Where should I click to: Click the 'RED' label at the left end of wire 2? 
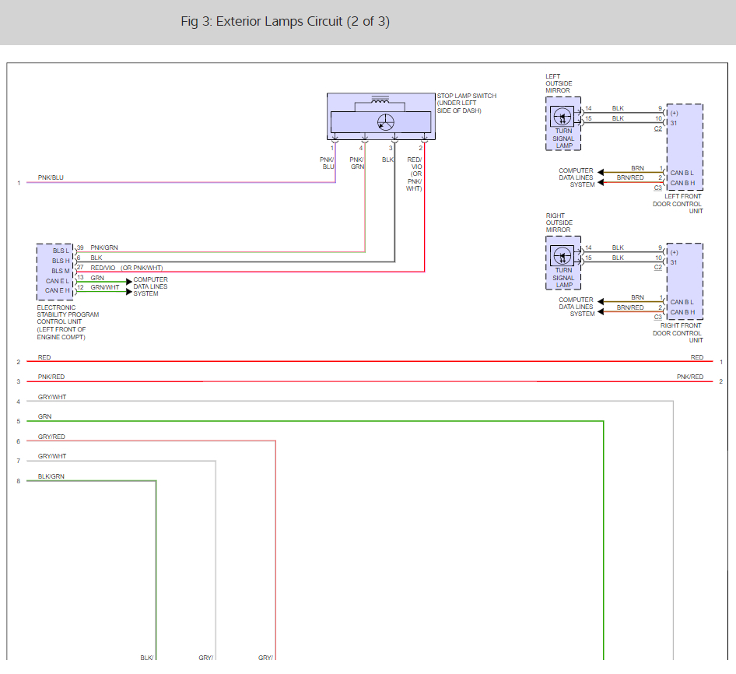tap(44, 357)
